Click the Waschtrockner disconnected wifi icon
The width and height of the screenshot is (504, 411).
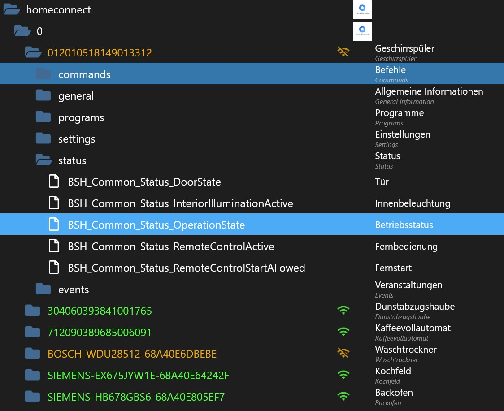click(343, 354)
